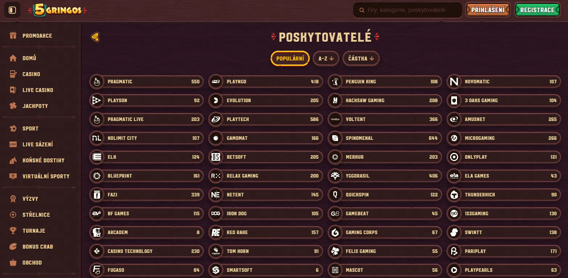Click the Promoakce gift icon

13,36
